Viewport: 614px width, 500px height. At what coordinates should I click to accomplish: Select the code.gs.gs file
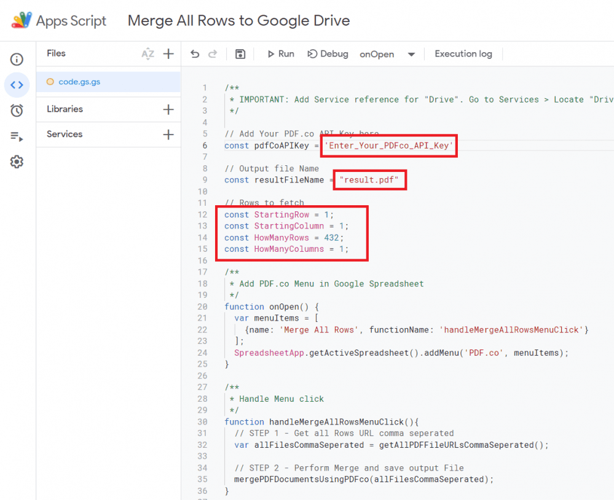pyautogui.click(x=79, y=82)
